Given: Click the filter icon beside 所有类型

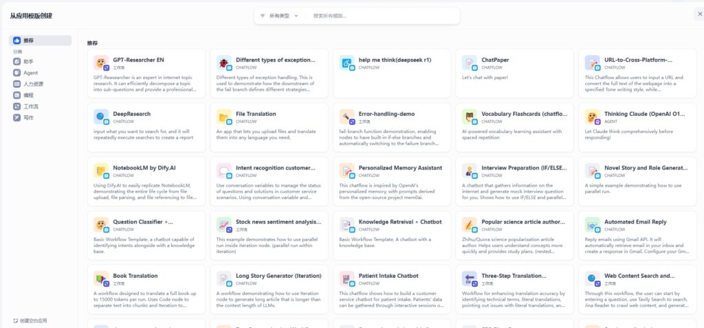Looking at the screenshot, I should tap(263, 16).
